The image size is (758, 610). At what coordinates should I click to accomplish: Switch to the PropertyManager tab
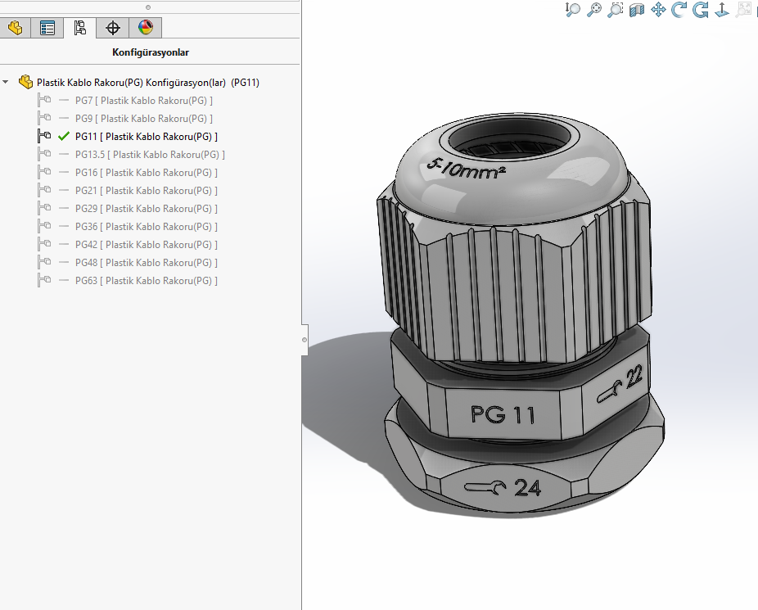(47, 28)
